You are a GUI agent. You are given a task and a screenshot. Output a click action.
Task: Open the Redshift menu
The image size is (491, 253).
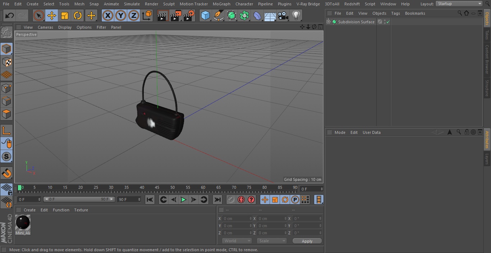coord(352,4)
